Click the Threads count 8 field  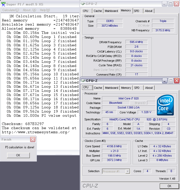[171, 171]
